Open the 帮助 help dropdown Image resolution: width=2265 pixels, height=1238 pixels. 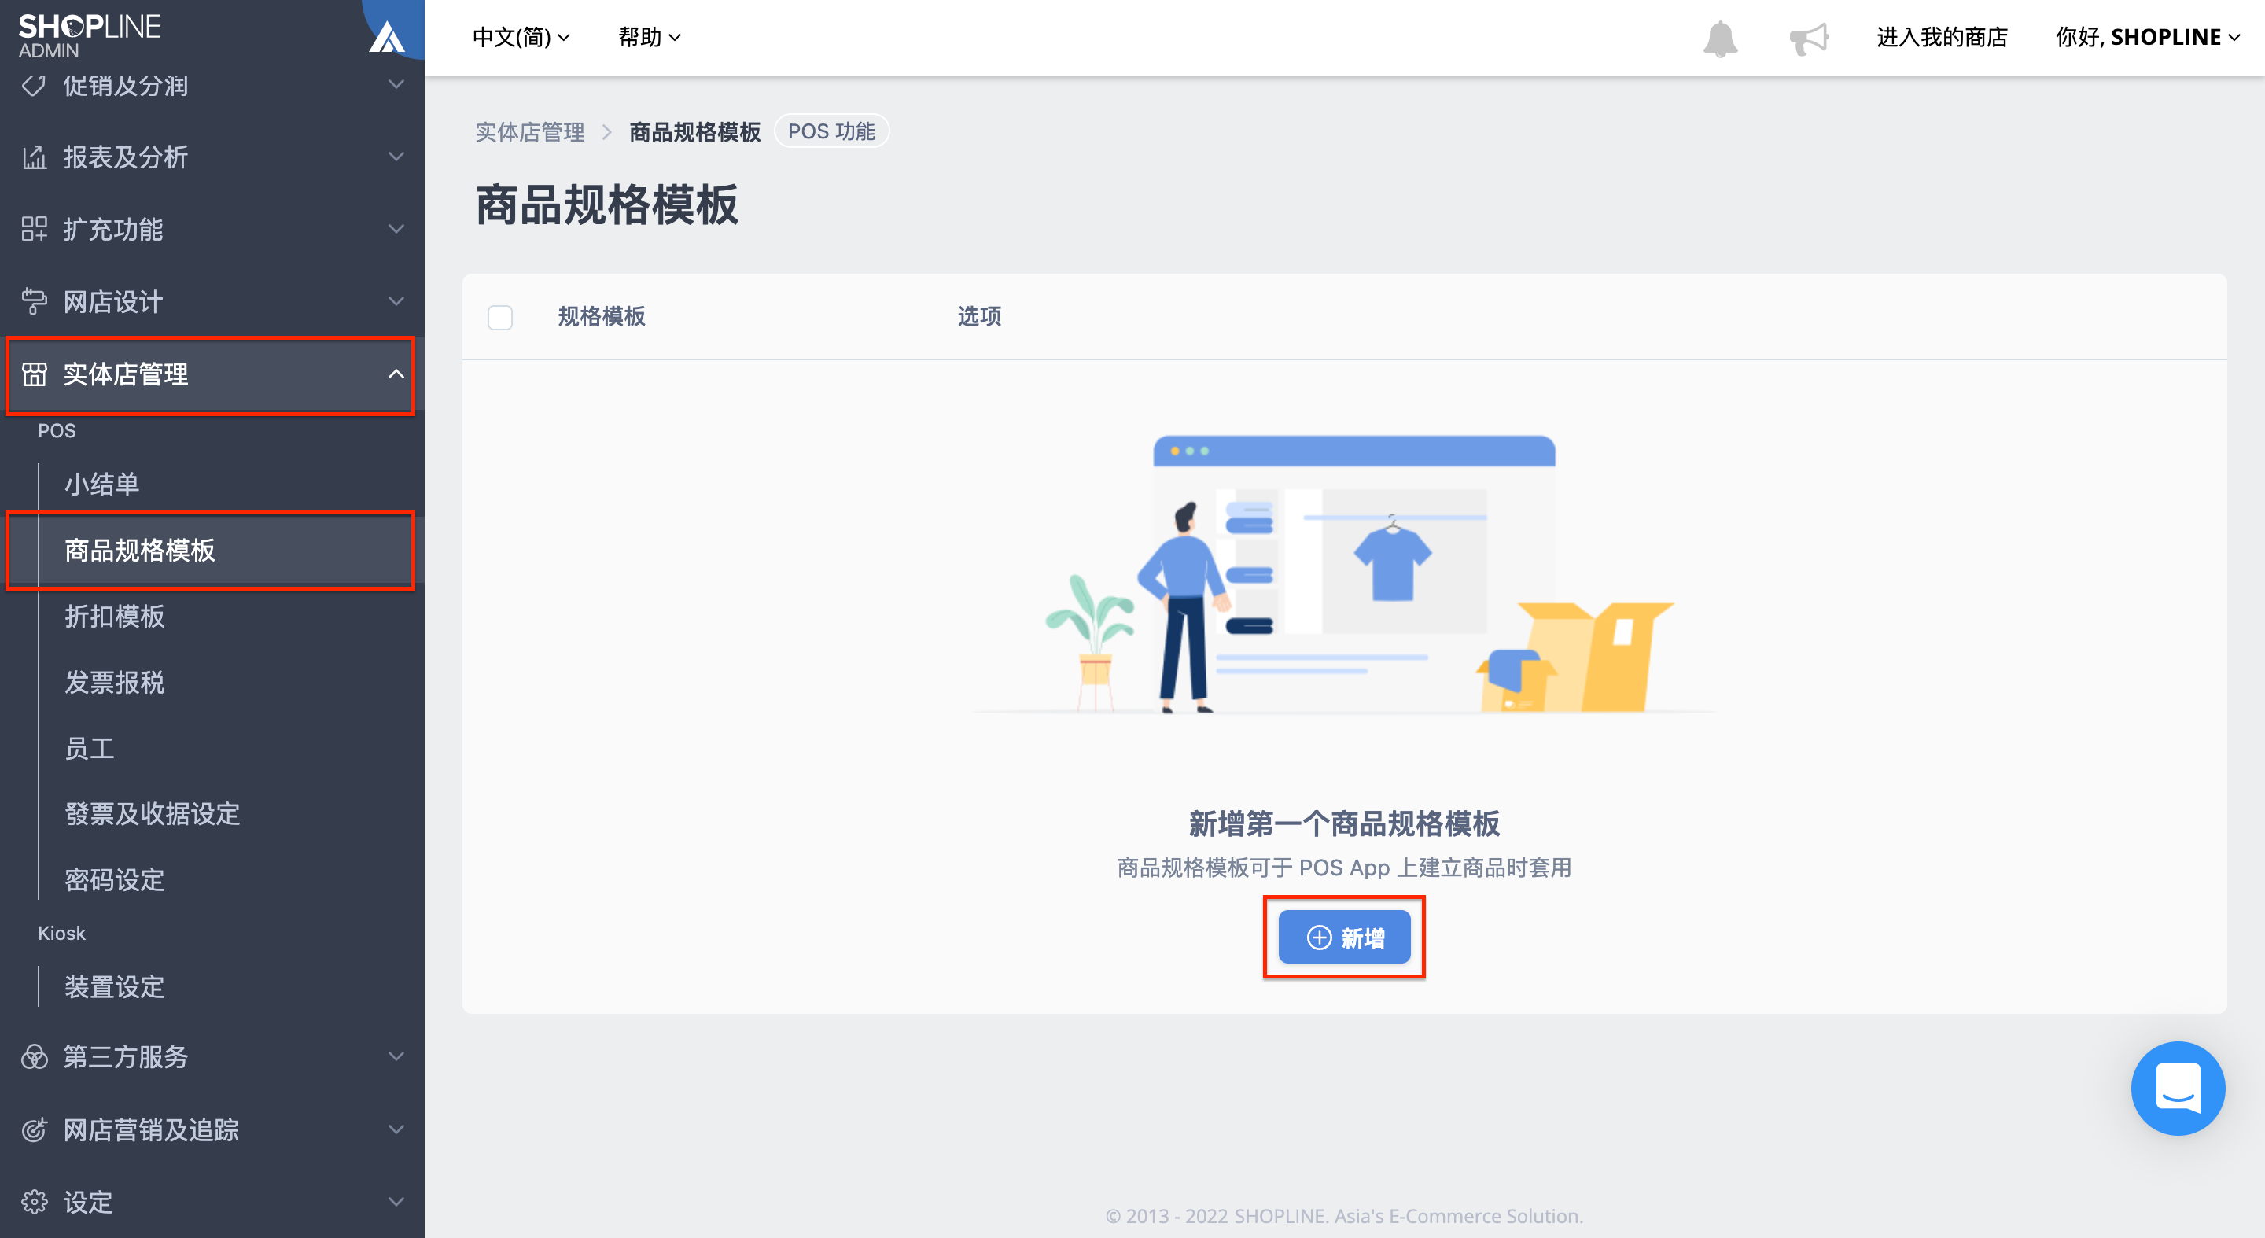(x=649, y=37)
